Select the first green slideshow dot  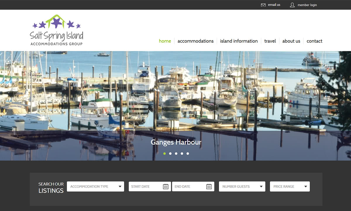point(165,154)
